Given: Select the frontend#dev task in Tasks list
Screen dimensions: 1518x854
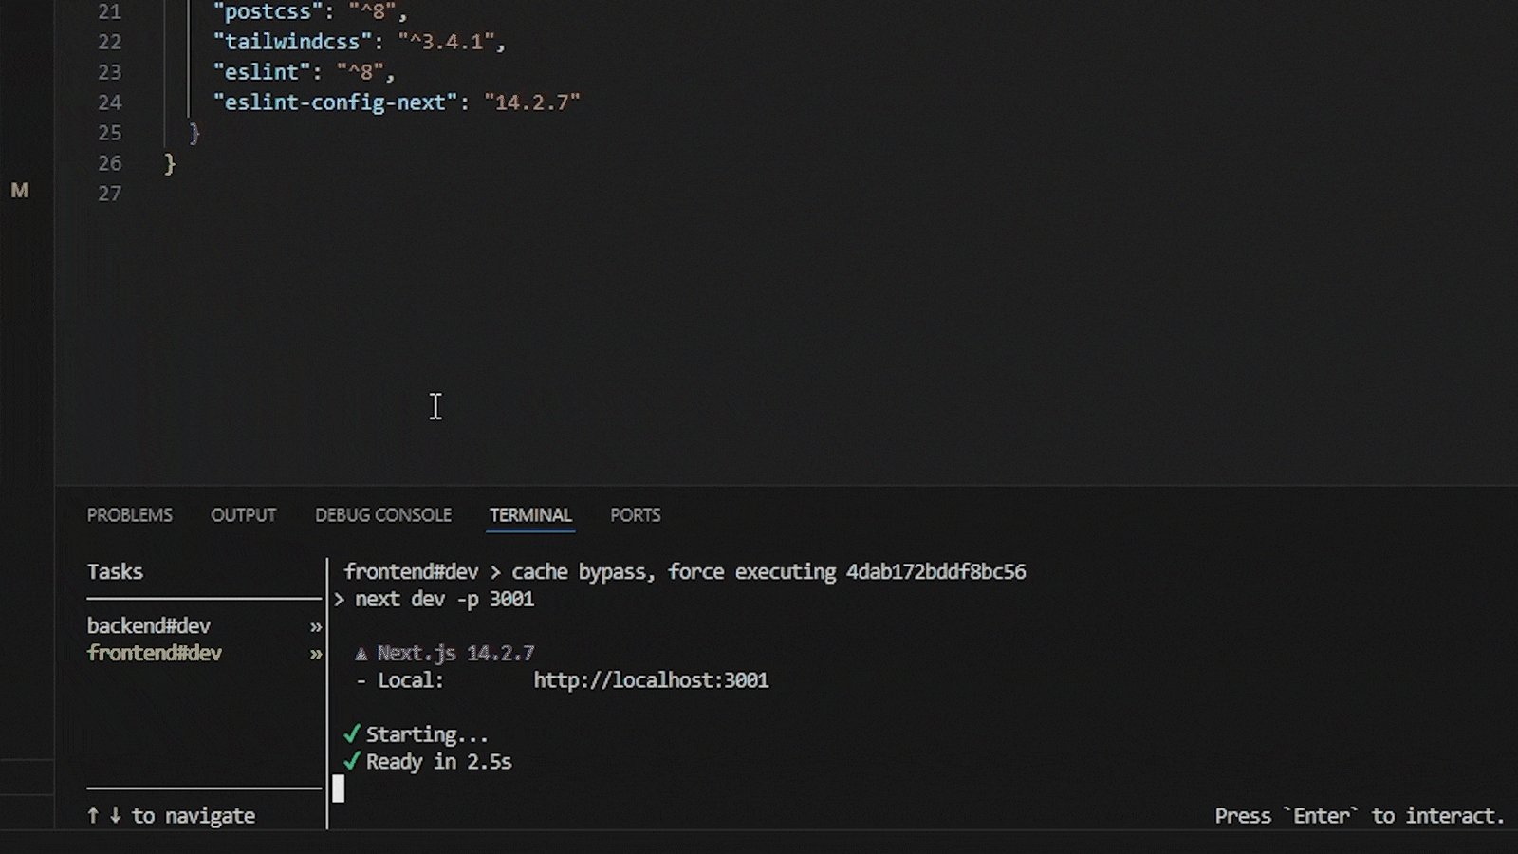Looking at the screenshot, I should point(155,653).
